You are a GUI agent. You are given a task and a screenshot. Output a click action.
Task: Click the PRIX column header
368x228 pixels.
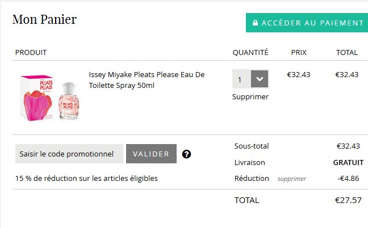[x=298, y=53]
